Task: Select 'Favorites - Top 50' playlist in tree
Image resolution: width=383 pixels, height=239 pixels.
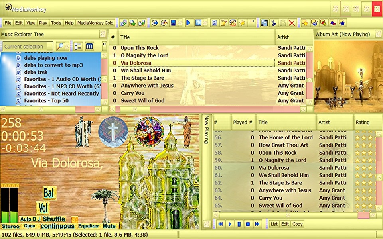Action: (46, 101)
